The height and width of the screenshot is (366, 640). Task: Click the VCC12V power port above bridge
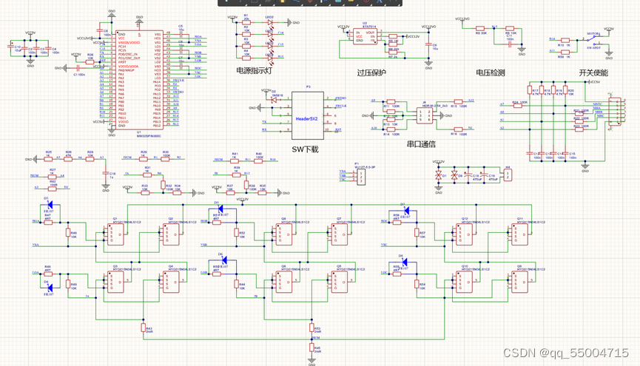click(x=243, y=200)
